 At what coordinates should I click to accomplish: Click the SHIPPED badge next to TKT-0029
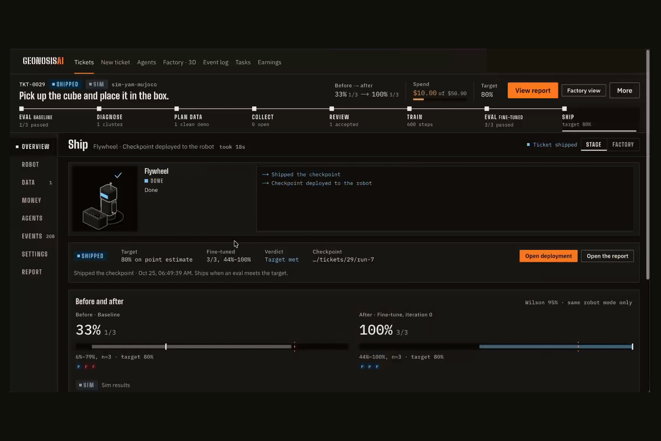[65, 84]
